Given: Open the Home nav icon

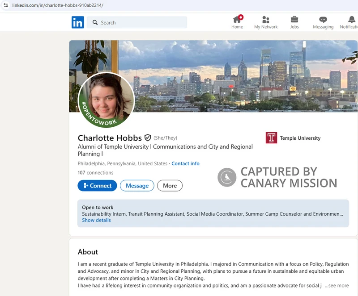Looking at the screenshot, I should pyautogui.click(x=237, y=20).
